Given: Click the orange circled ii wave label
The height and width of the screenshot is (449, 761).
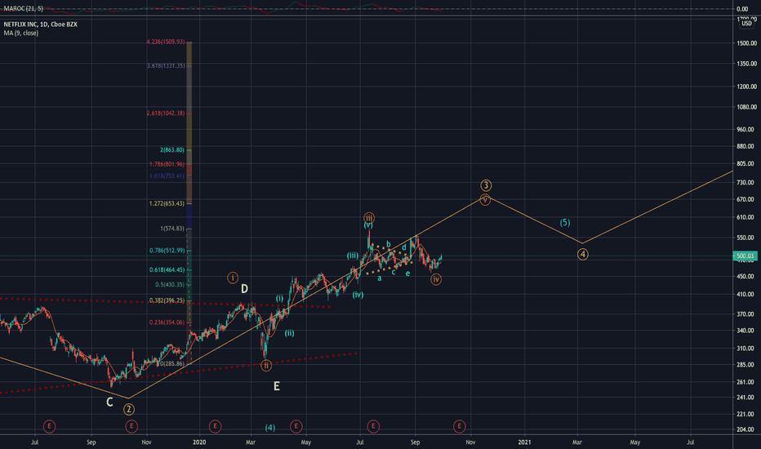Looking at the screenshot, I should click(x=266, y=366).
